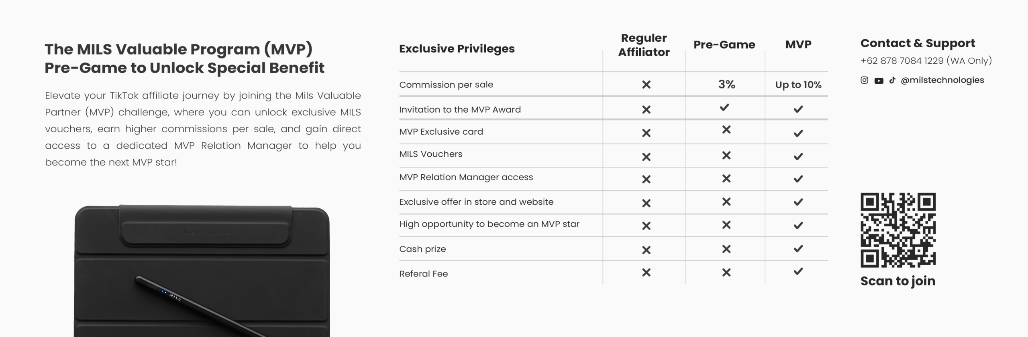This screenshot has height=337, width=1028.
Task: Click the Pre-Game checkmark for MVP Award invitation
Action: coord(724,107)
